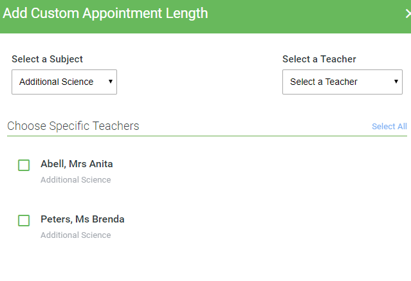The height and width of the screenshot is (281, 411).
Task: Click the Select a Subject label
Action: pyautogui.click(x=47, y=59)
